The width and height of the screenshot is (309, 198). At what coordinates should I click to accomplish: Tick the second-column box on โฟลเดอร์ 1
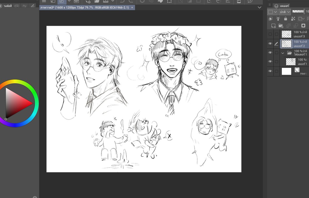276,53
